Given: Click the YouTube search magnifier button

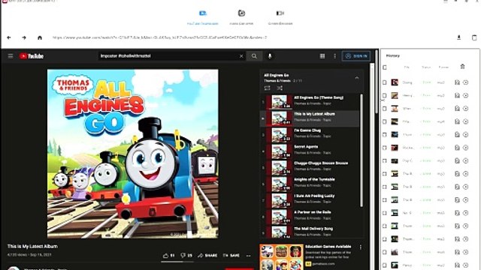Looking at the screenshot, I should point(254,56).
